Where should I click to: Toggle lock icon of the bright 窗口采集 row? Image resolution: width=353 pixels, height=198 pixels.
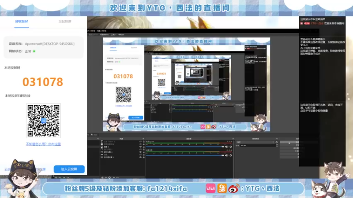pyautogui.click(x=144, y=152)
